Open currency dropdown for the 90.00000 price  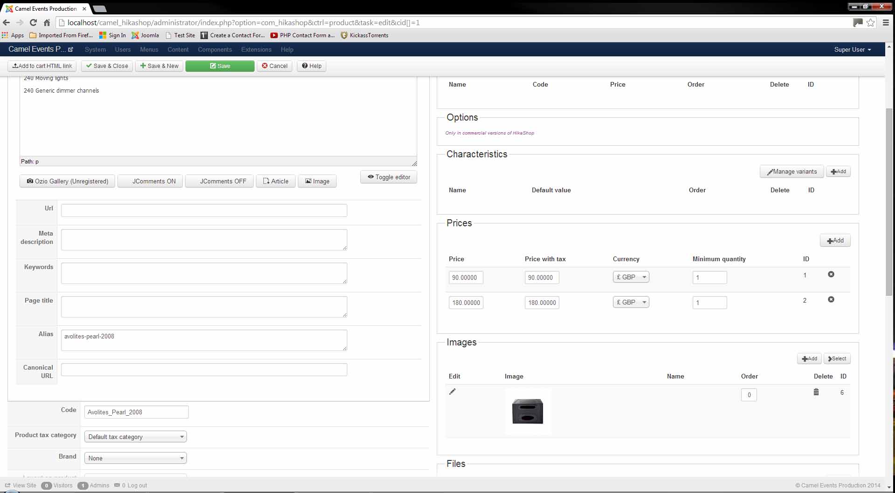(x=631, y=277)
